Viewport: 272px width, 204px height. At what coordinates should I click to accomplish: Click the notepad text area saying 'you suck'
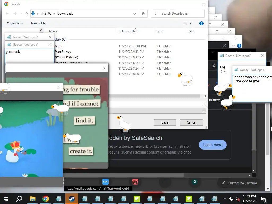click(29, 56)
